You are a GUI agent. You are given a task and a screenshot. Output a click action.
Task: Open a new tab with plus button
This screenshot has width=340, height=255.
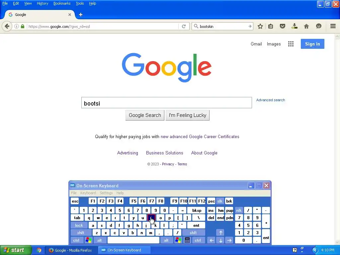(81, 15)
